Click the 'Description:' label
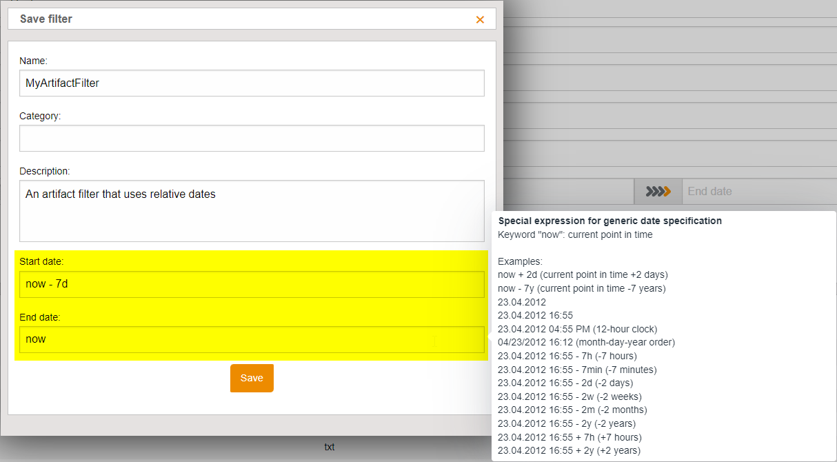The image size is (837, 462). click(x=45, y=171)
